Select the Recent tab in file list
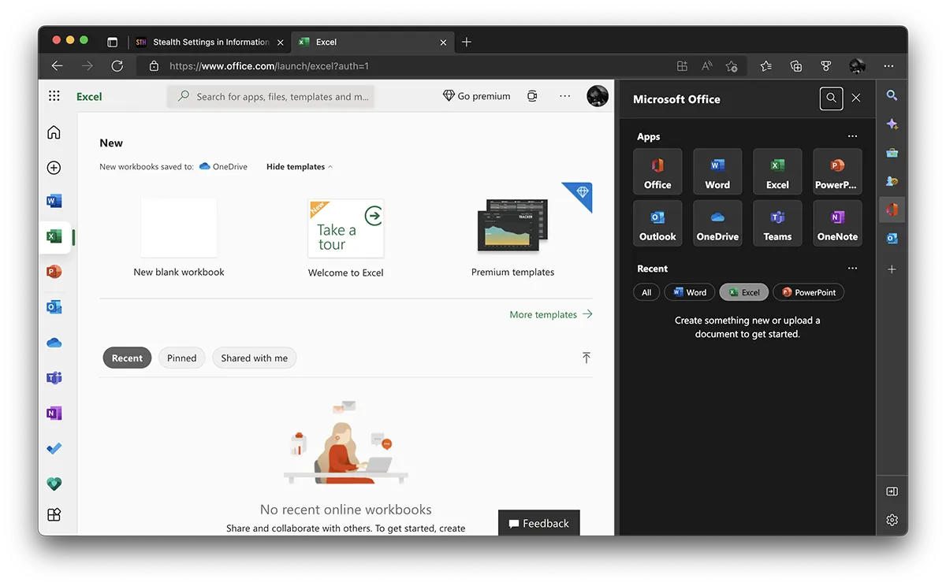 pos(127,358)
